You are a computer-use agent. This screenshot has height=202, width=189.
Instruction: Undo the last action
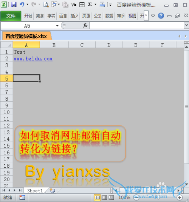pos(22,5)
